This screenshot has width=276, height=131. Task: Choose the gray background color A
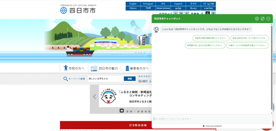coord(213,14)
